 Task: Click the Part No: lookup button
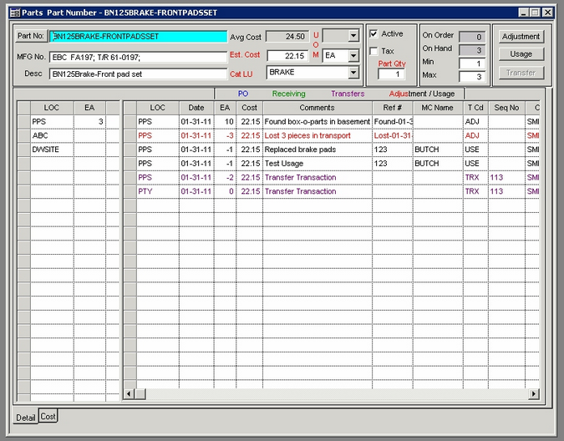31,37
